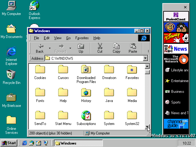The height and width of the screenshot is (147, 196).
Task: Select the Fonts folder
Action: pyautogui.click(x=40, y=95)
